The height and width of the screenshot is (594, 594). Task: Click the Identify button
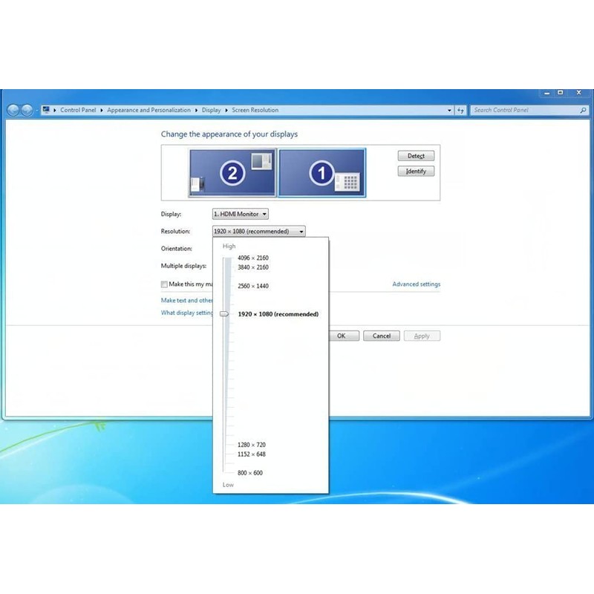pyautogui.click(x=416, y=172)
